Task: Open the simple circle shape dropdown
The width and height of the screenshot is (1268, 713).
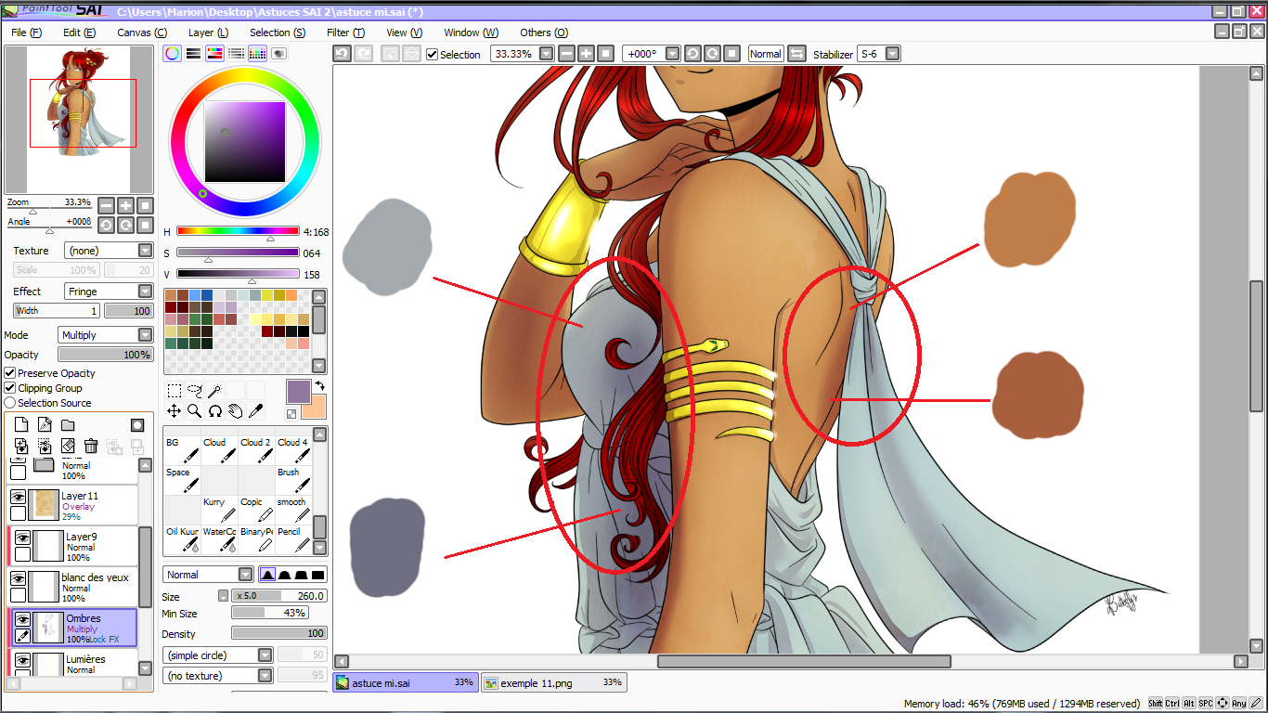Action: click(217, 655)
